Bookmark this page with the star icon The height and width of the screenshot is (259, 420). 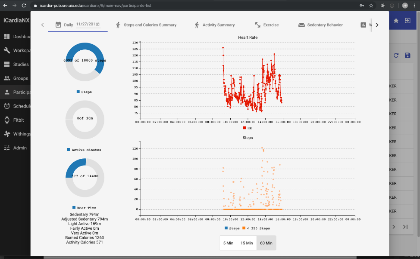[x=371, y=5]
